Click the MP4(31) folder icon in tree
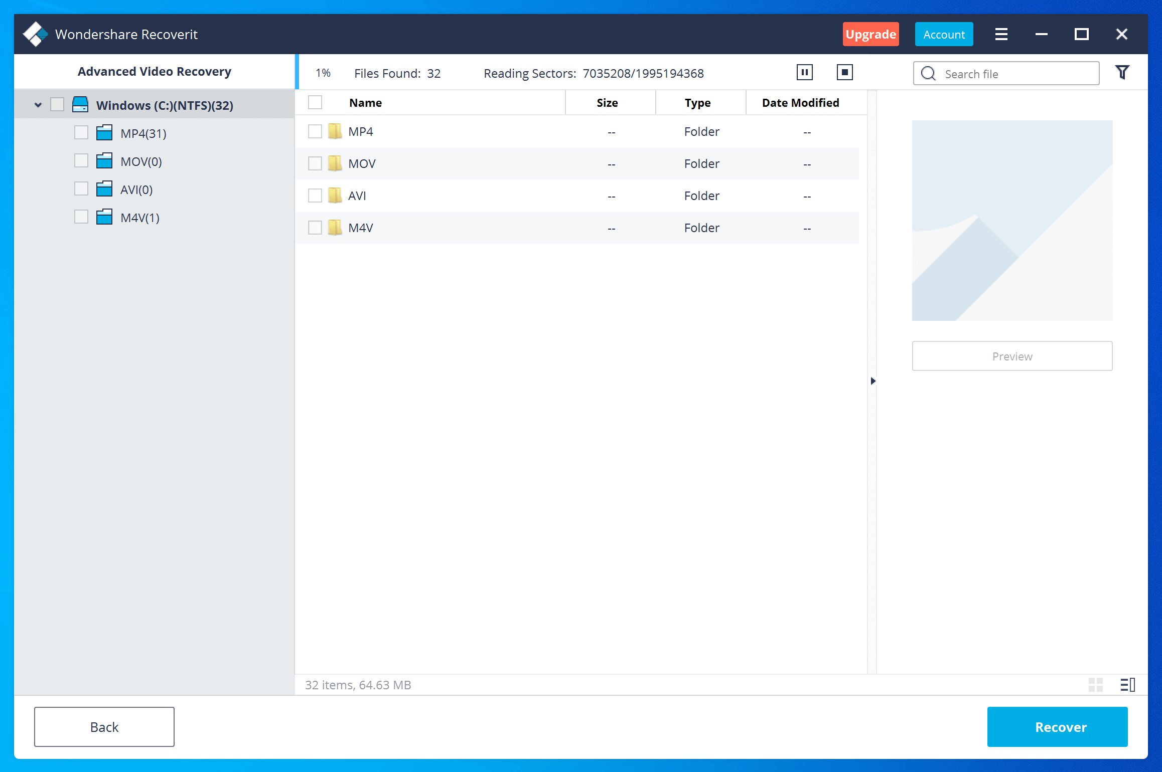 pos(104,133)
